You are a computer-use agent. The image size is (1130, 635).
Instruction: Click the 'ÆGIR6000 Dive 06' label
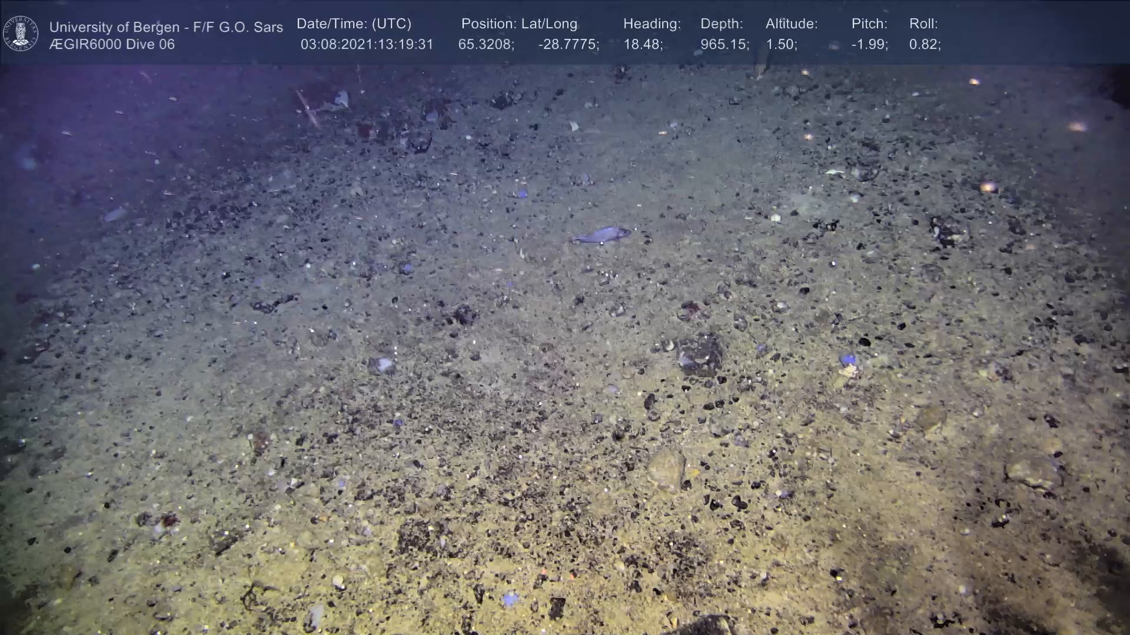coord(112,45)
